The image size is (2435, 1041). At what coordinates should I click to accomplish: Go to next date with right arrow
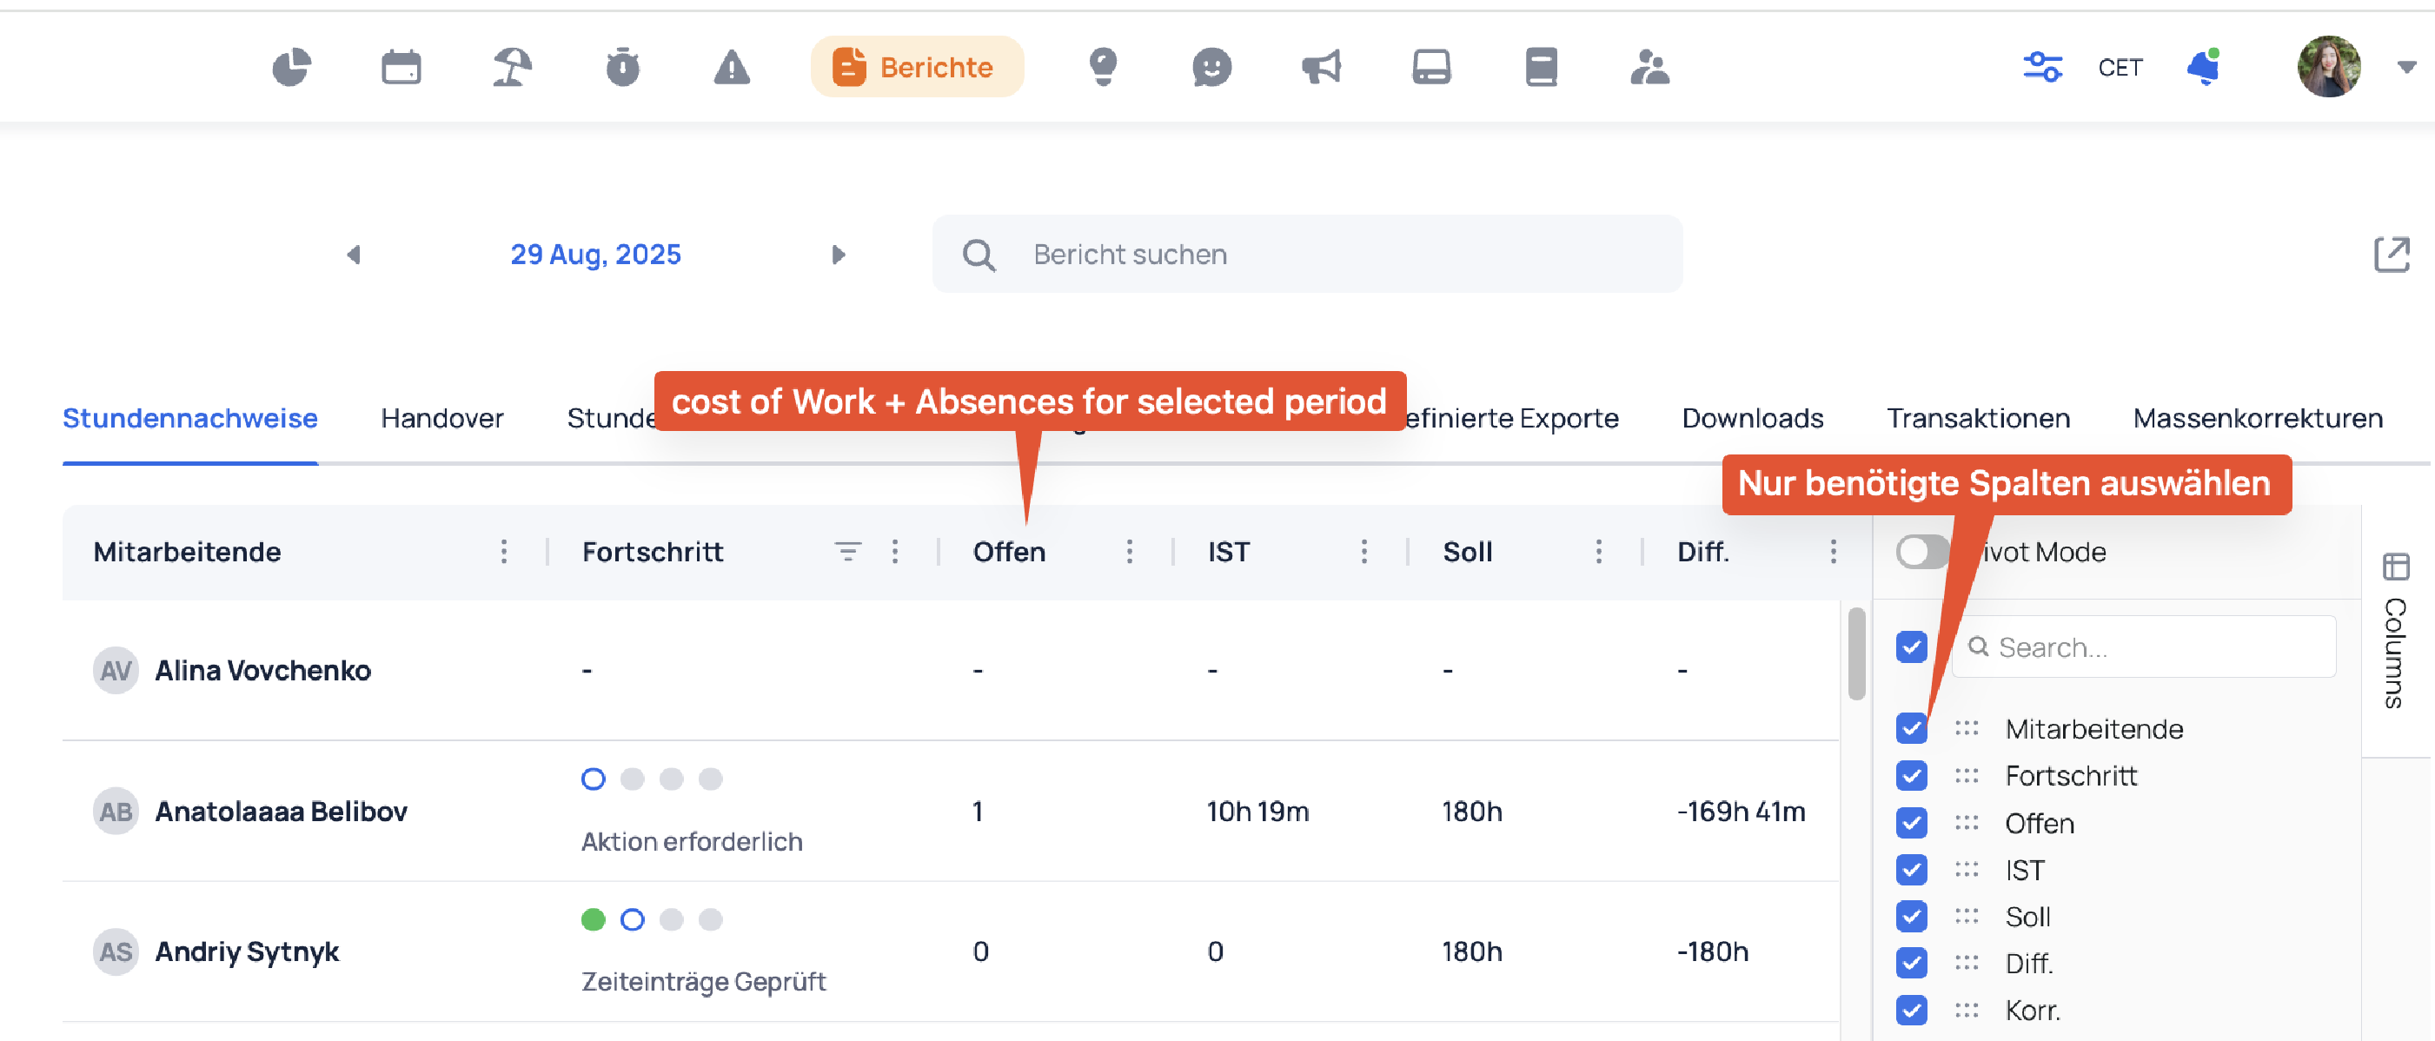[838, 255]
